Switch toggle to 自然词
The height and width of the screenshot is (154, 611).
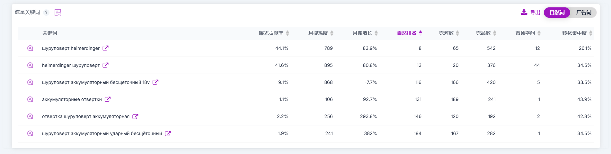pyautogui.click(x=557, y=13)
